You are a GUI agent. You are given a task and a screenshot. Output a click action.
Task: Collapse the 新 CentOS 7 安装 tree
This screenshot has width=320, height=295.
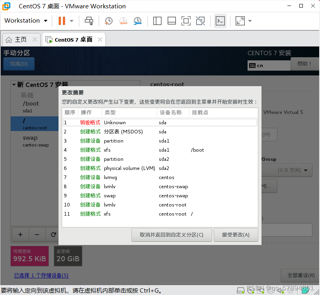point(14,85)
